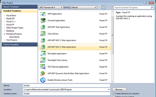This screenshot has height=97, width=156.
Task: Select Enable Windows Azure Tools text
Action: pos(60,80)
